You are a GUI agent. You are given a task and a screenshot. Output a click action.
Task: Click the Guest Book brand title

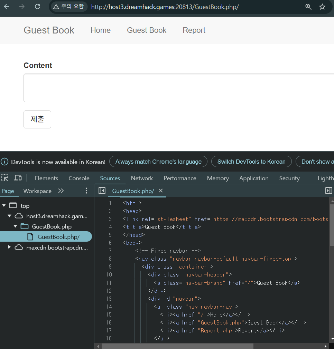click(49, 30)
